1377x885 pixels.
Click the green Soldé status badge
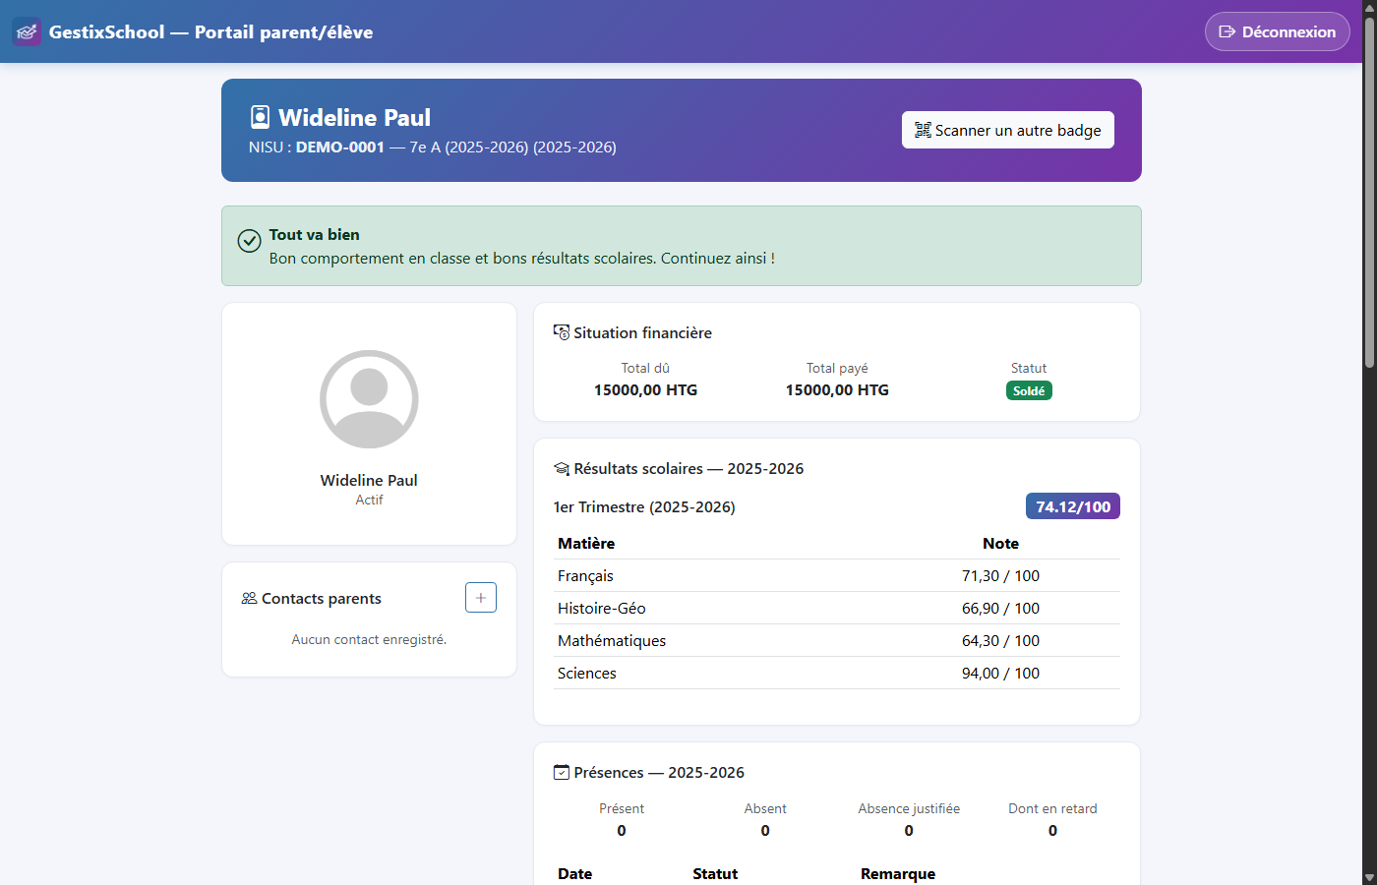coord(1029,390)
